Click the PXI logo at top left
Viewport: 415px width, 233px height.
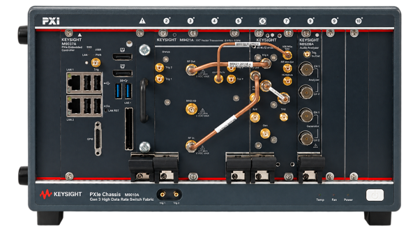click(x=51, y=21)
